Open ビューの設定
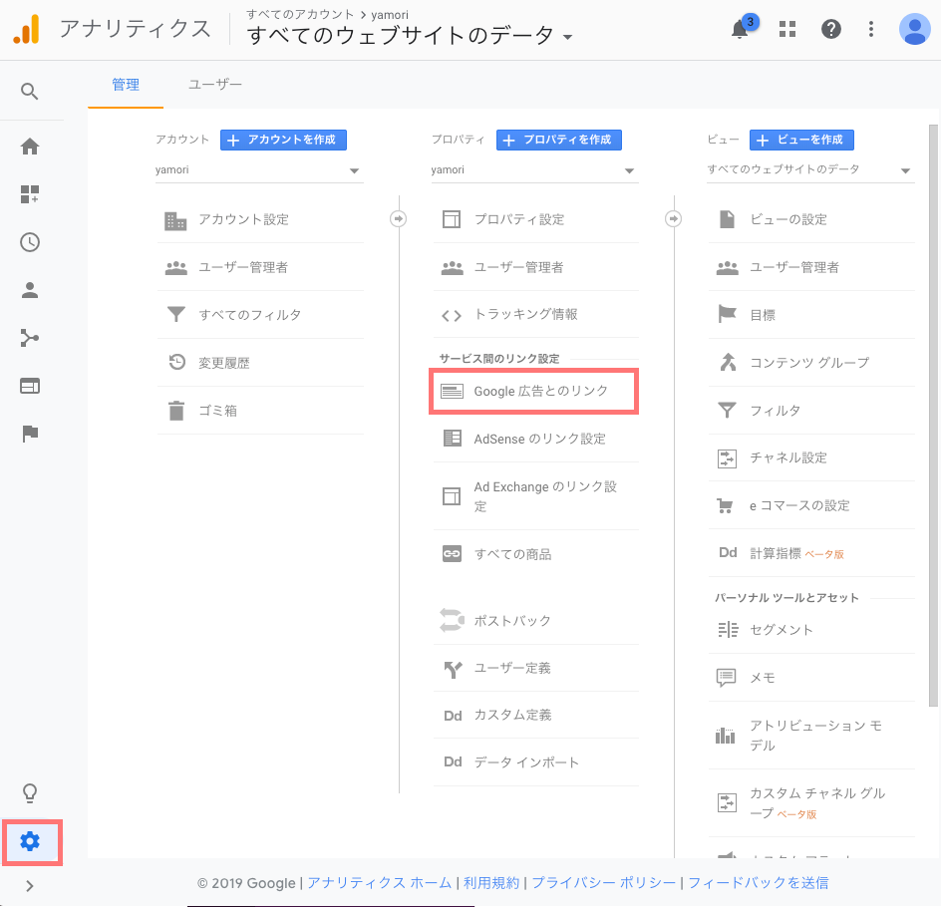Viewport: 941px width, 907px height. (x=811, y=219)
